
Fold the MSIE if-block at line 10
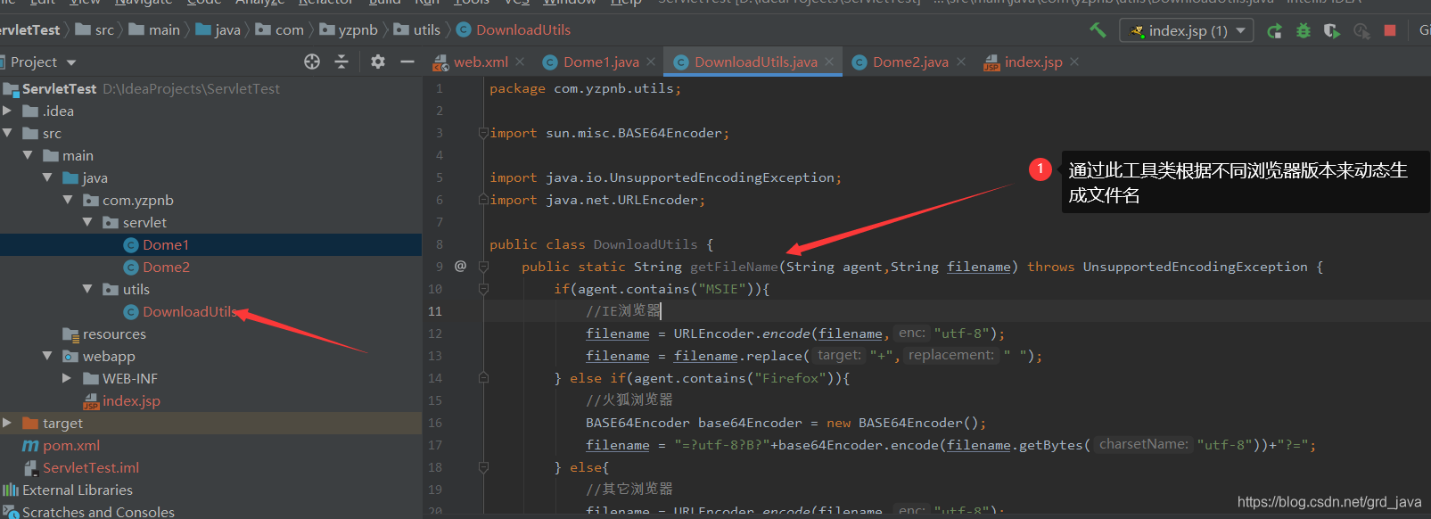483,289
